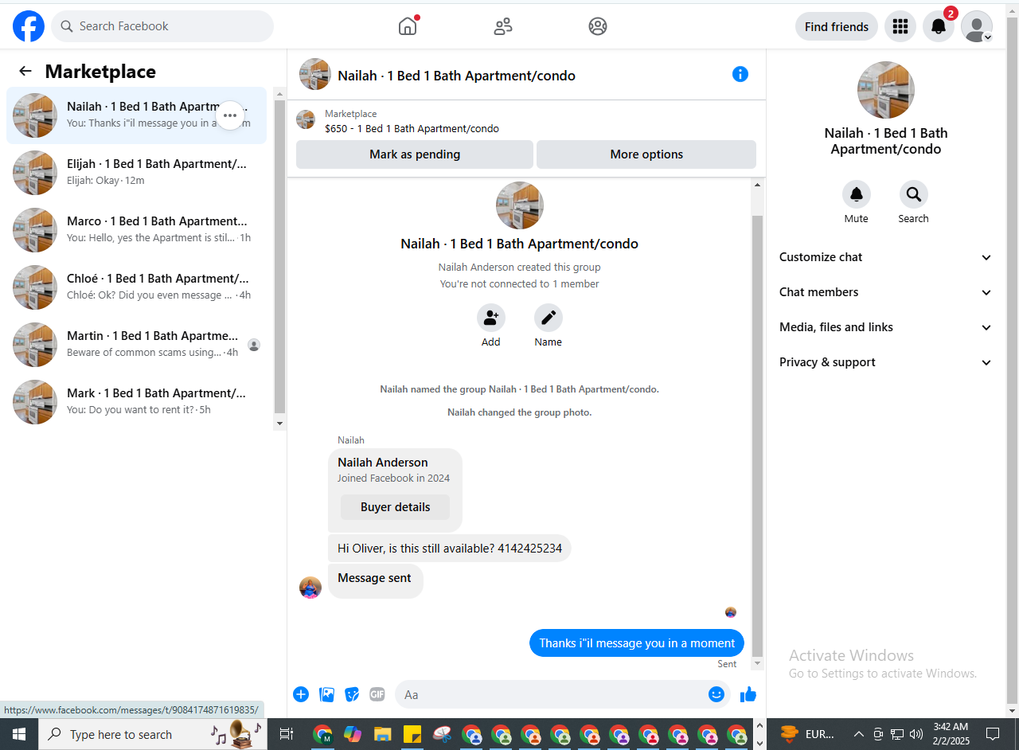Open the Facebook apps grid menu
The width and height of the screenshot is (1019, 750).
pyautogui.click(x=900, y=26)
